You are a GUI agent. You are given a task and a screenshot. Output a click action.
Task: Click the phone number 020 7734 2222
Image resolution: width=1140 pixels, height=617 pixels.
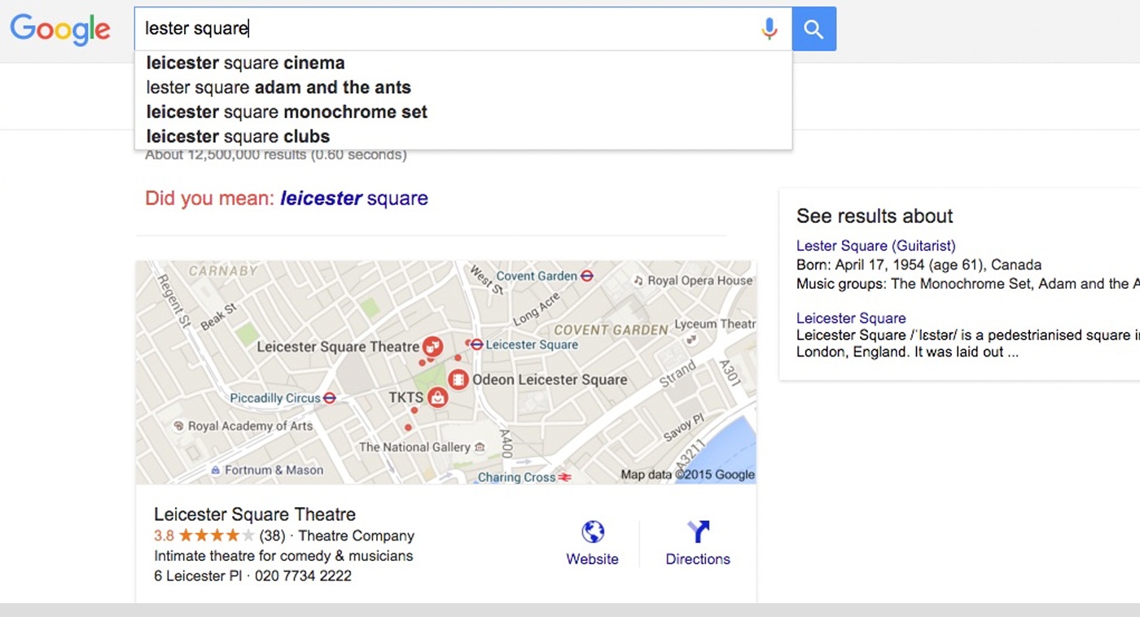tap(303, 575)
